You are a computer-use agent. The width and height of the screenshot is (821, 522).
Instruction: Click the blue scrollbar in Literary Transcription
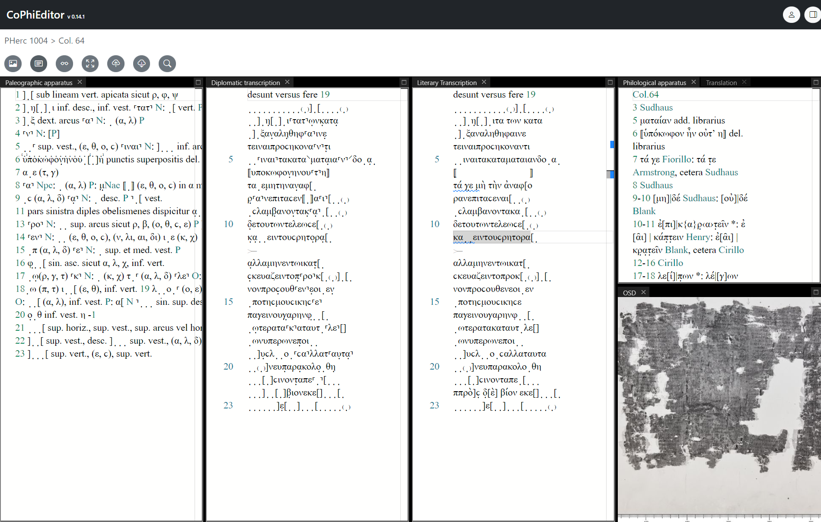click(x=611, y=145)
